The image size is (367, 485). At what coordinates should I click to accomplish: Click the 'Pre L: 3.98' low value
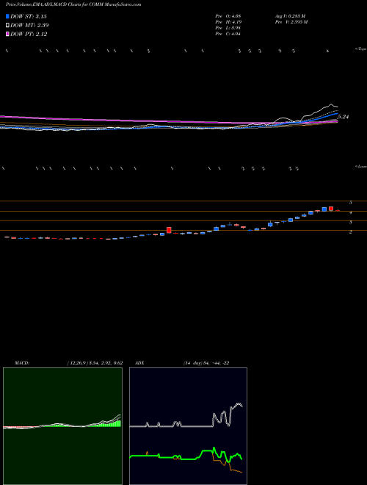pos(228,28)
